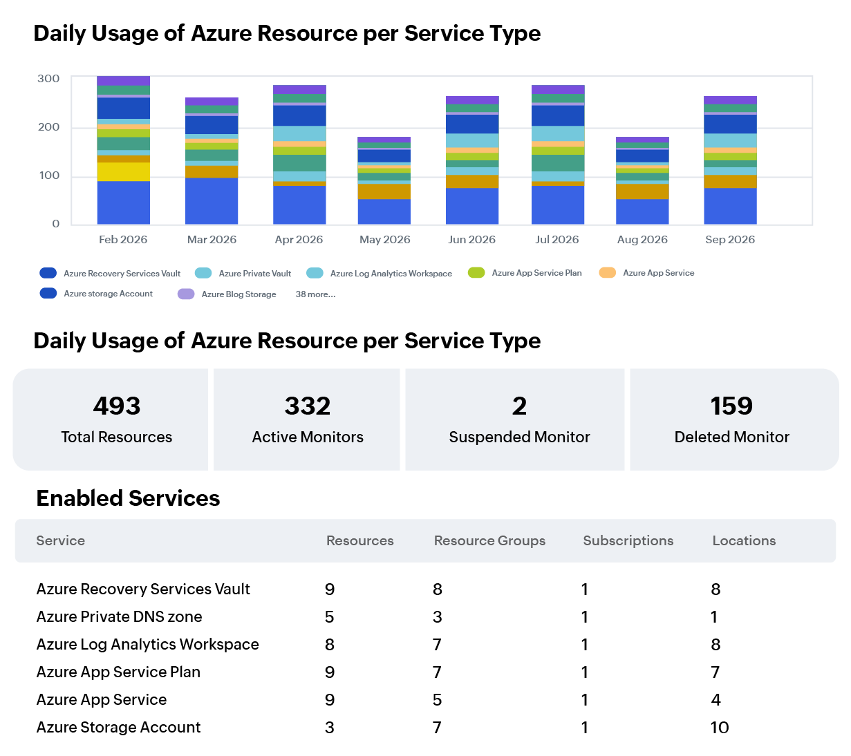Click the 'Enabled Services' heading
The image size is (851, 756).
coord(128,498)
